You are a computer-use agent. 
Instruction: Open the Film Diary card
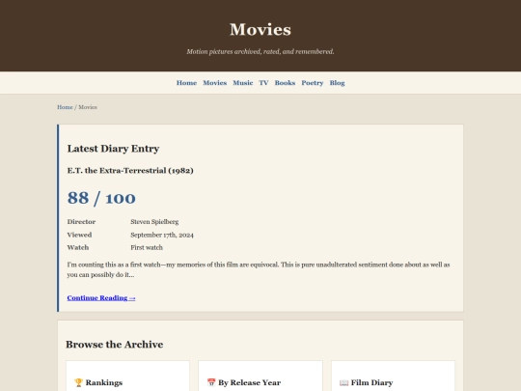(x=393, y=376)
